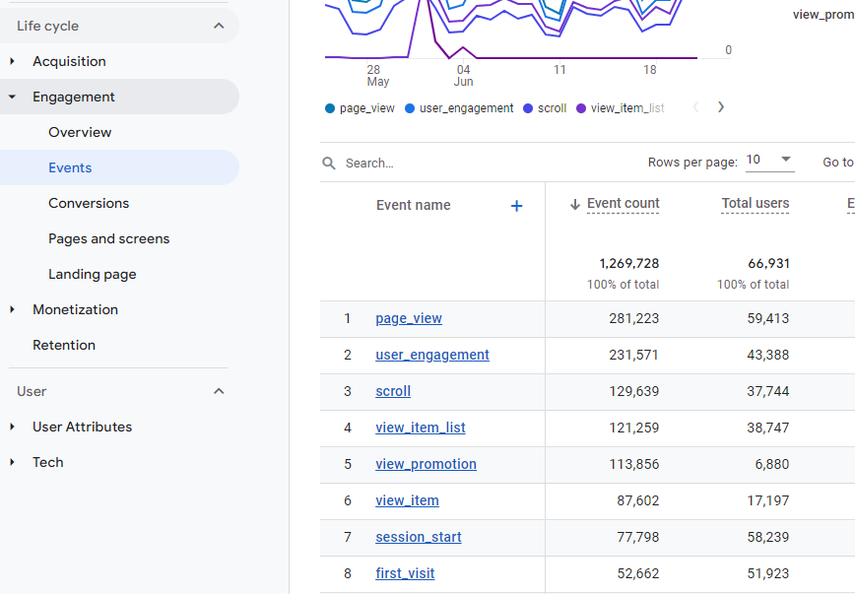
Task: Collapse the User section chevron
Action: coord(219,391)
